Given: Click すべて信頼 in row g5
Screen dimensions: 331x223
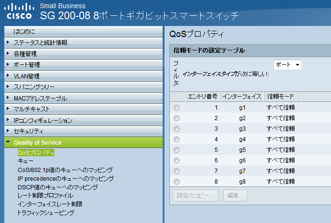Looking at the screenshot, I should (x=280, y=150).
